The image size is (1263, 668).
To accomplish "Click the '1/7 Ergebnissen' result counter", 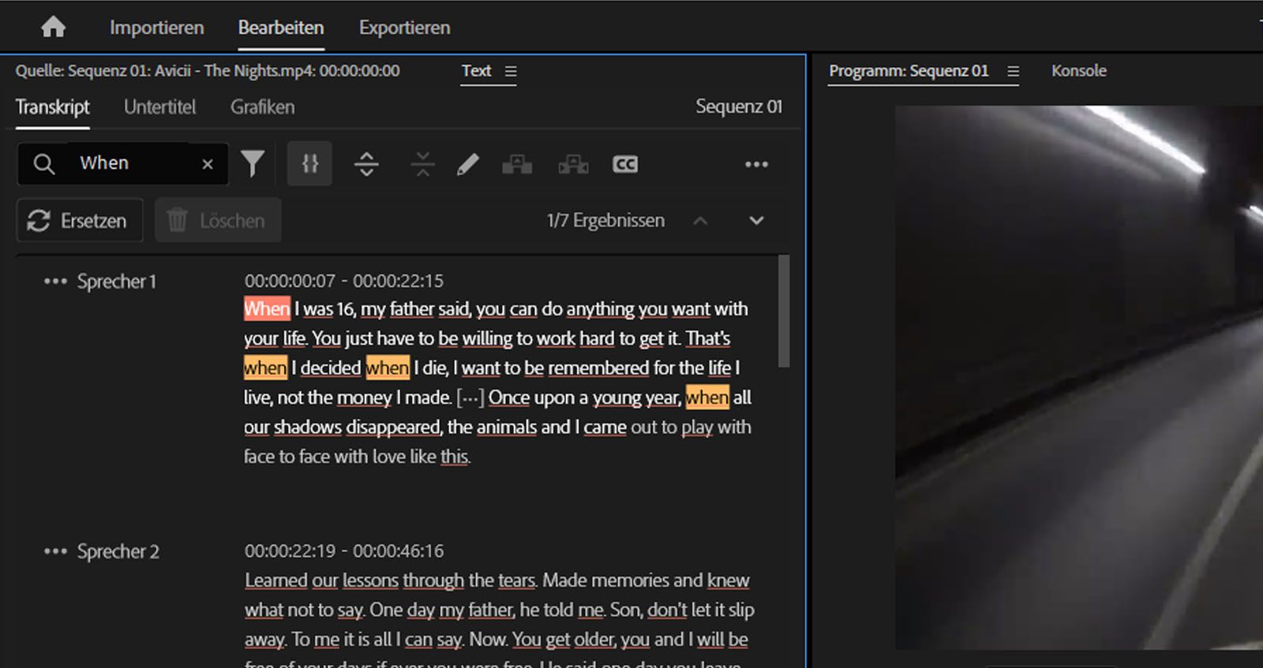I will tap(605, 221).
